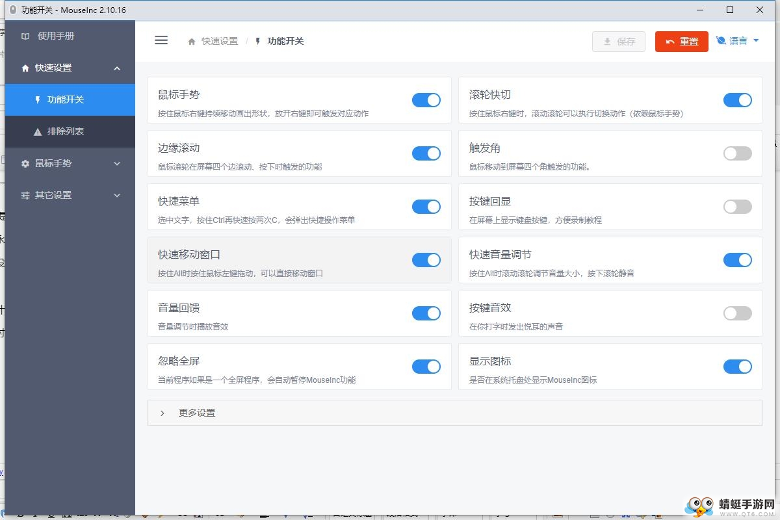Click the red 重置 button

pos(682,42)
